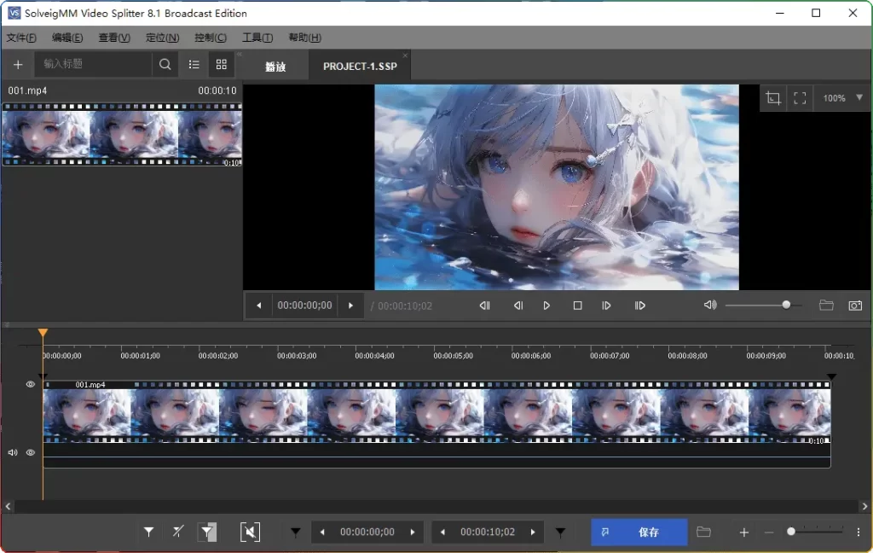The image size is (873, 553).
Task: Click the crop tool icon in preview
Action: tap(772, 98)
